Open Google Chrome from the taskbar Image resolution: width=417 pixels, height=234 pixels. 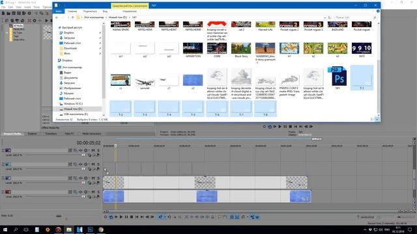pyautogui.click(x=101, y=229)
